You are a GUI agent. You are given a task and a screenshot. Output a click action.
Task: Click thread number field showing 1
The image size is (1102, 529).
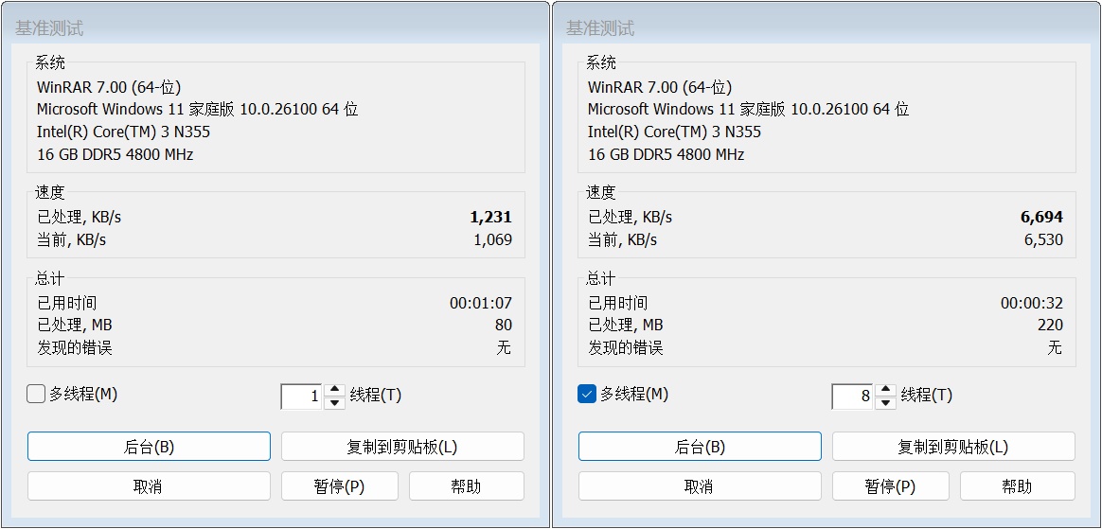(302, 397)
